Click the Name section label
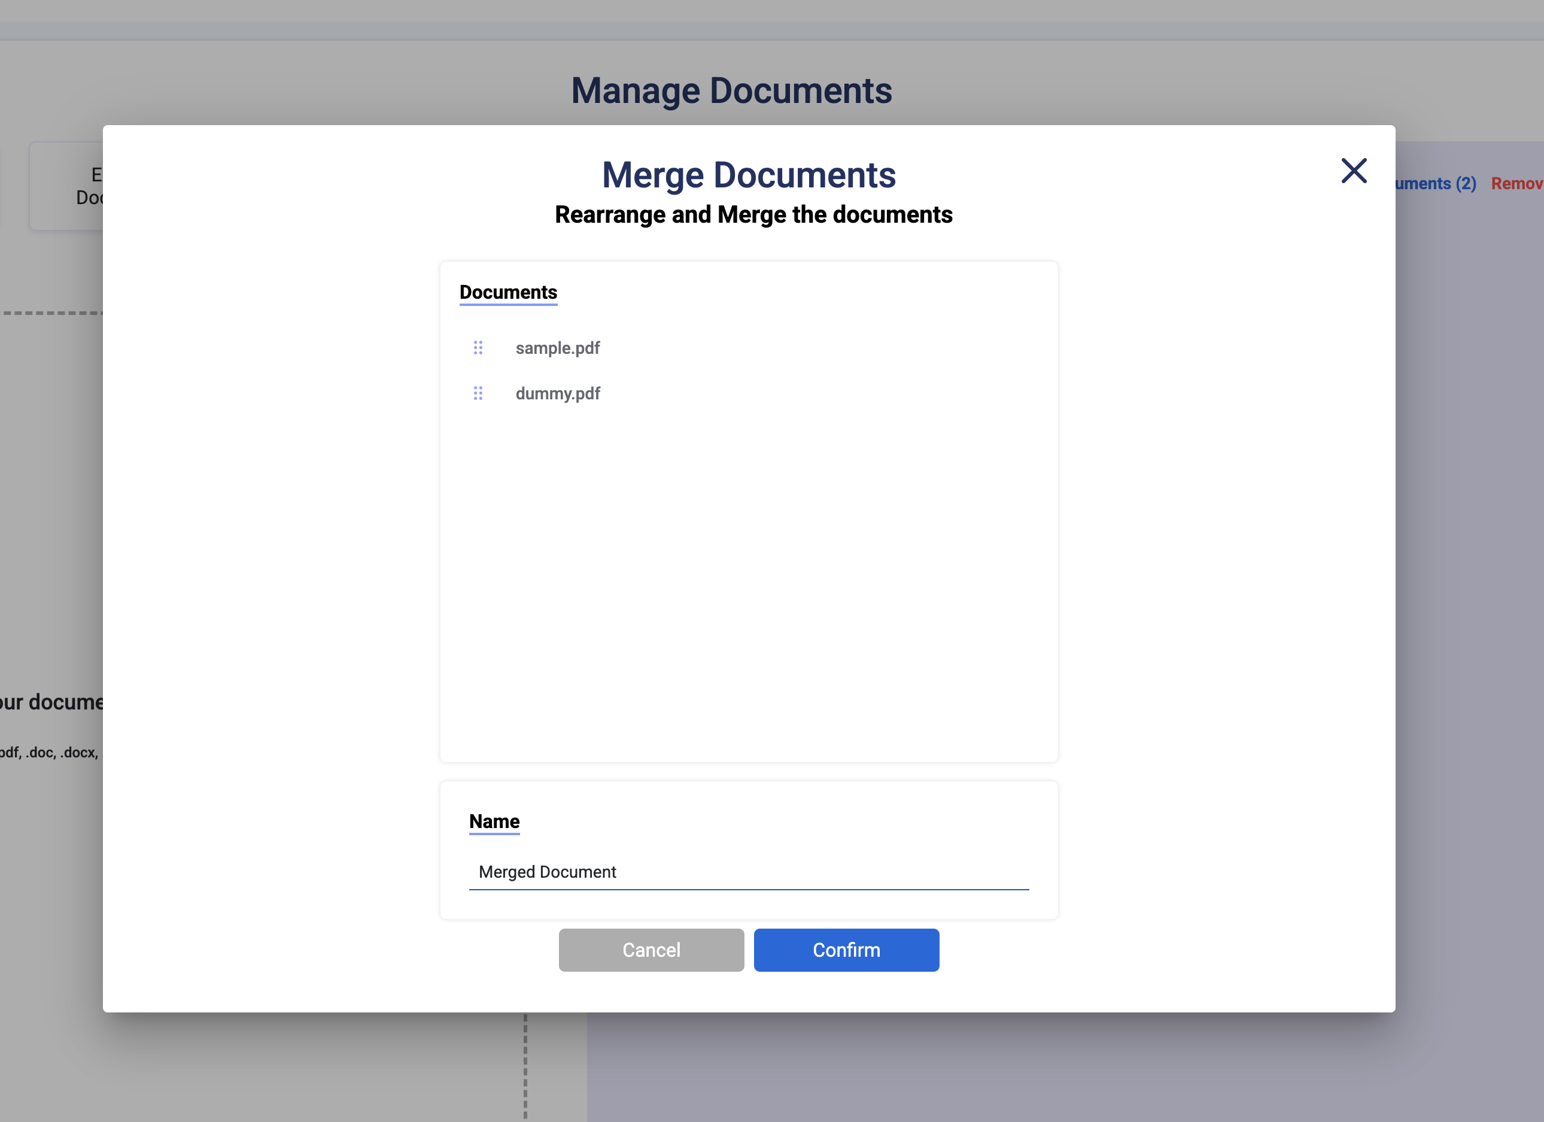Viewport: 1544px width, 1122px height. (494, 821)
